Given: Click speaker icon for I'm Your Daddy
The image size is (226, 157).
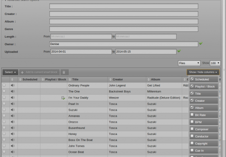Looking at the screenshot, I should click(13, 98).
